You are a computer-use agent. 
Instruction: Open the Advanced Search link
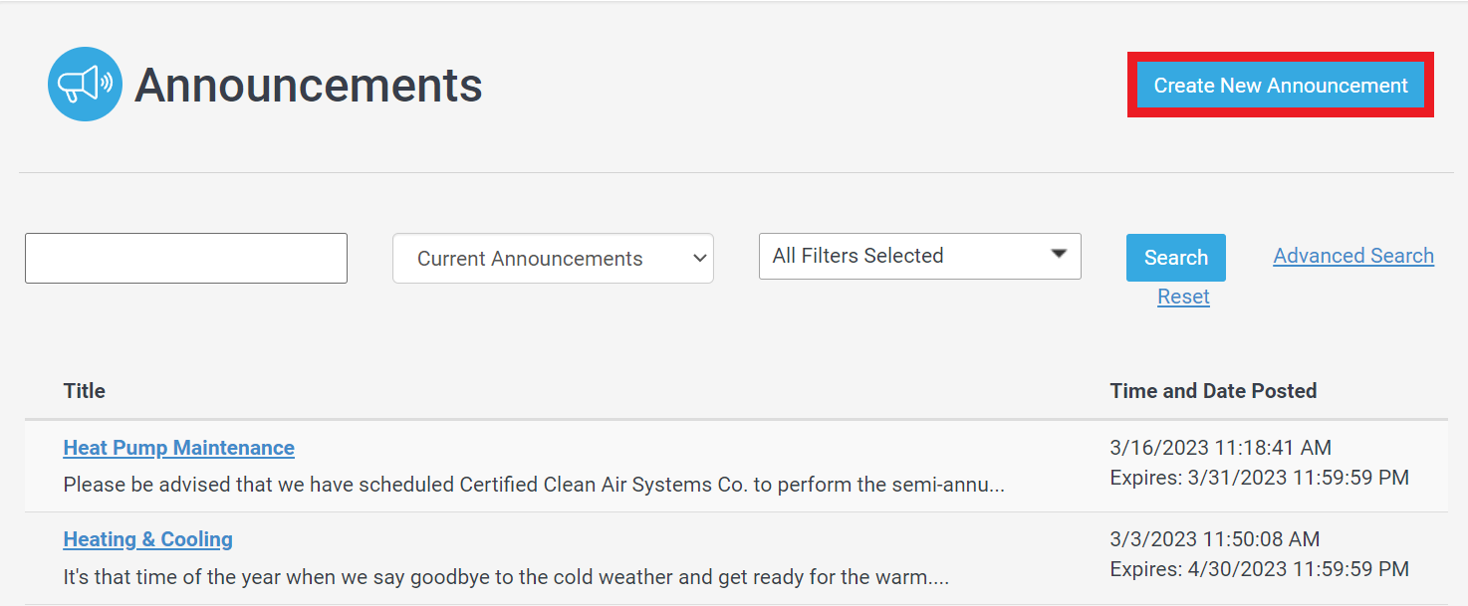(1353, 256)
